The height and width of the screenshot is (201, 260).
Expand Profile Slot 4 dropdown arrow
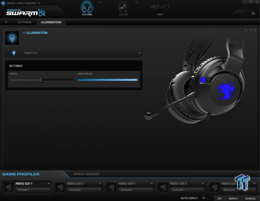click(203, 183)
